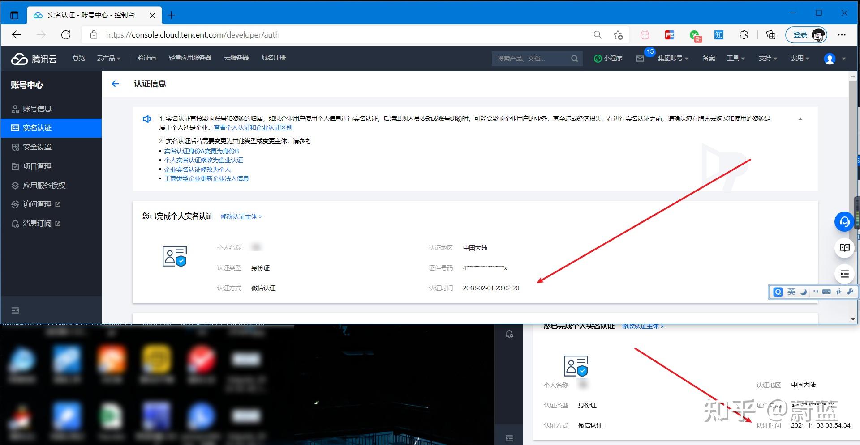This screenshot has height=445, width=860.
Task: Open the pink cat browser extension
Action: (645, 35)
